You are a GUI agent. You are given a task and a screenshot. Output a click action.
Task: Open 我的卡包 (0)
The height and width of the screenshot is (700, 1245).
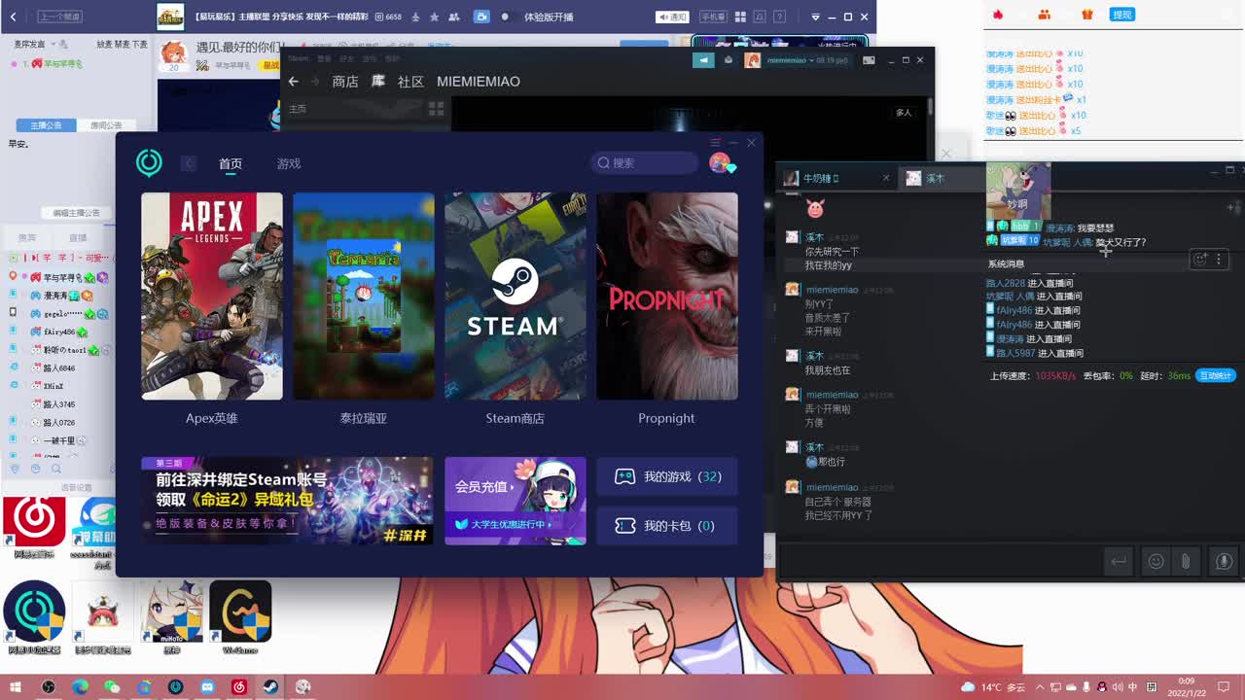667,525
